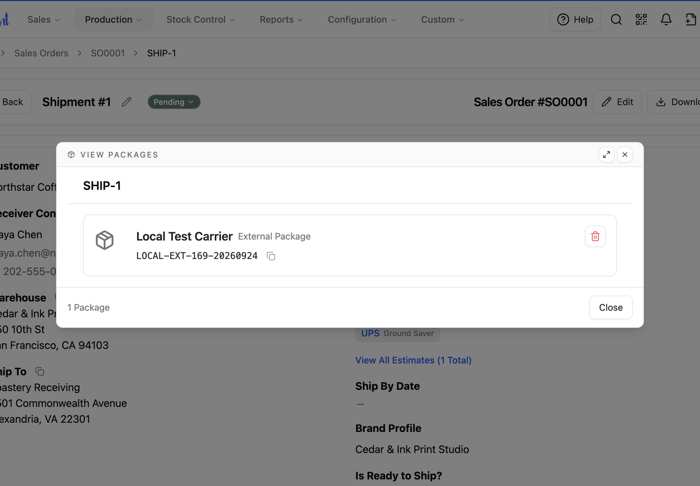Open the Pending status dropdown
700x486 pixels.
(x=174, y=102)
